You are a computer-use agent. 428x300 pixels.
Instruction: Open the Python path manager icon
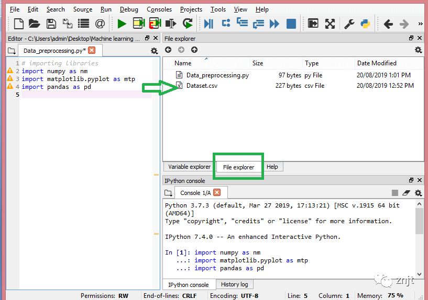click(365, 24)
